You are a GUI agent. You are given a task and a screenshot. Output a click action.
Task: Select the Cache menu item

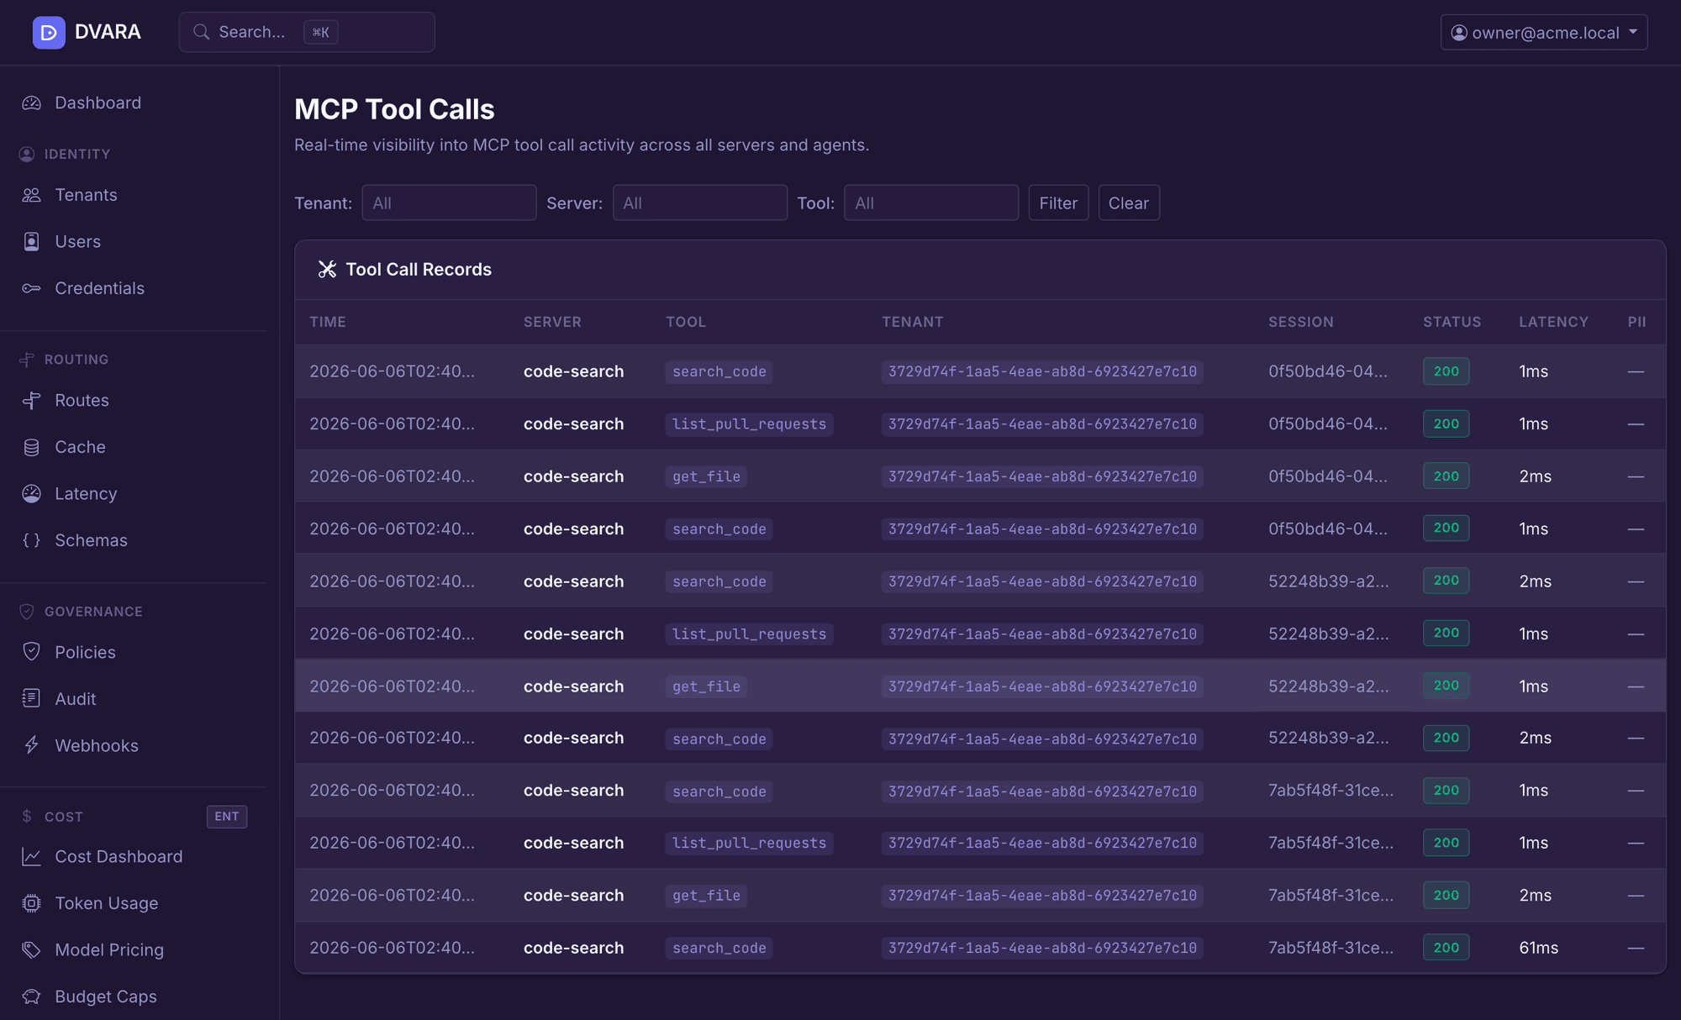pyautogui.click(x=80, y=447)
